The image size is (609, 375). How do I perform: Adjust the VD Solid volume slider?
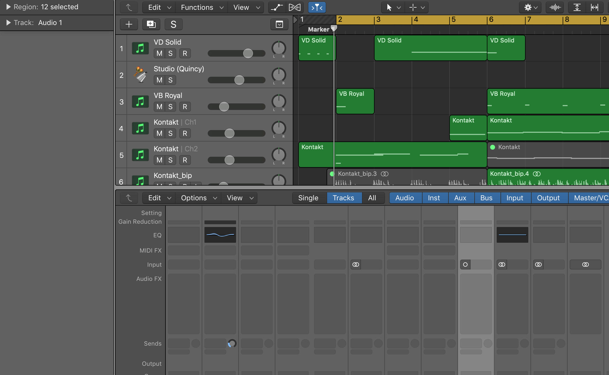pyautogui.click(x=248, y=53)
